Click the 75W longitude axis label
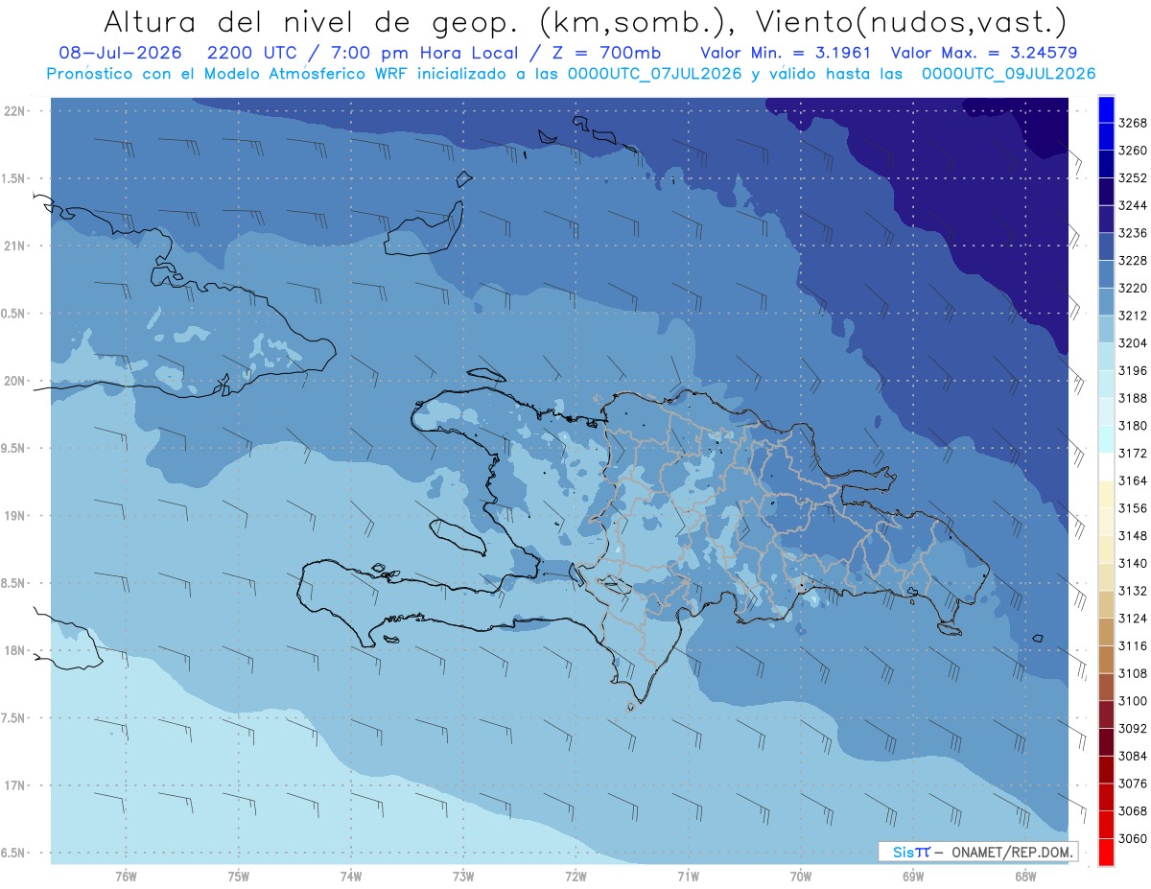This screenshot has height=889, width=1151. [239, 876]
